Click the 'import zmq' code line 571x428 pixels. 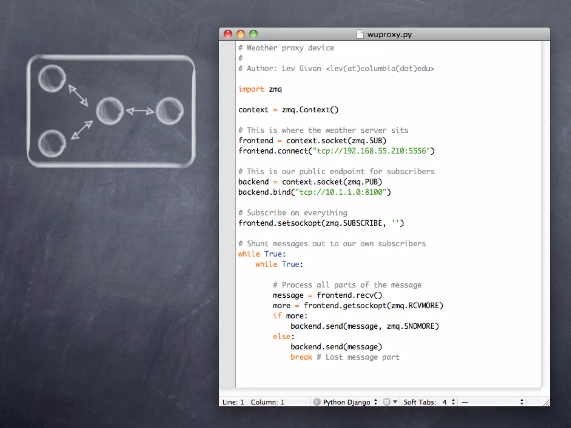tap(260, 89)
